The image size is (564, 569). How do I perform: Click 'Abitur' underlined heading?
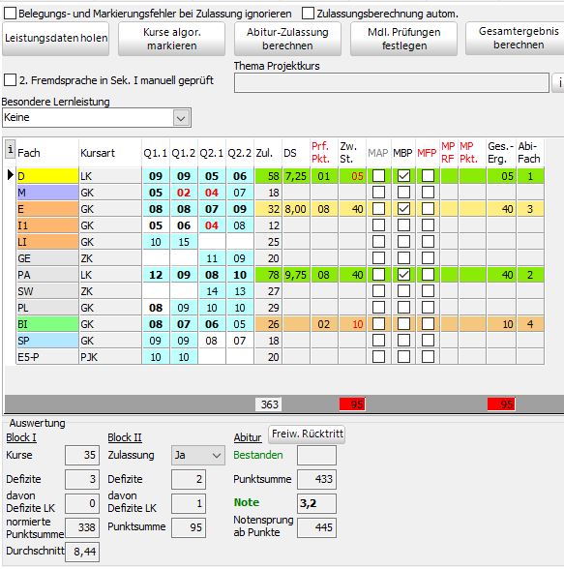248,438
